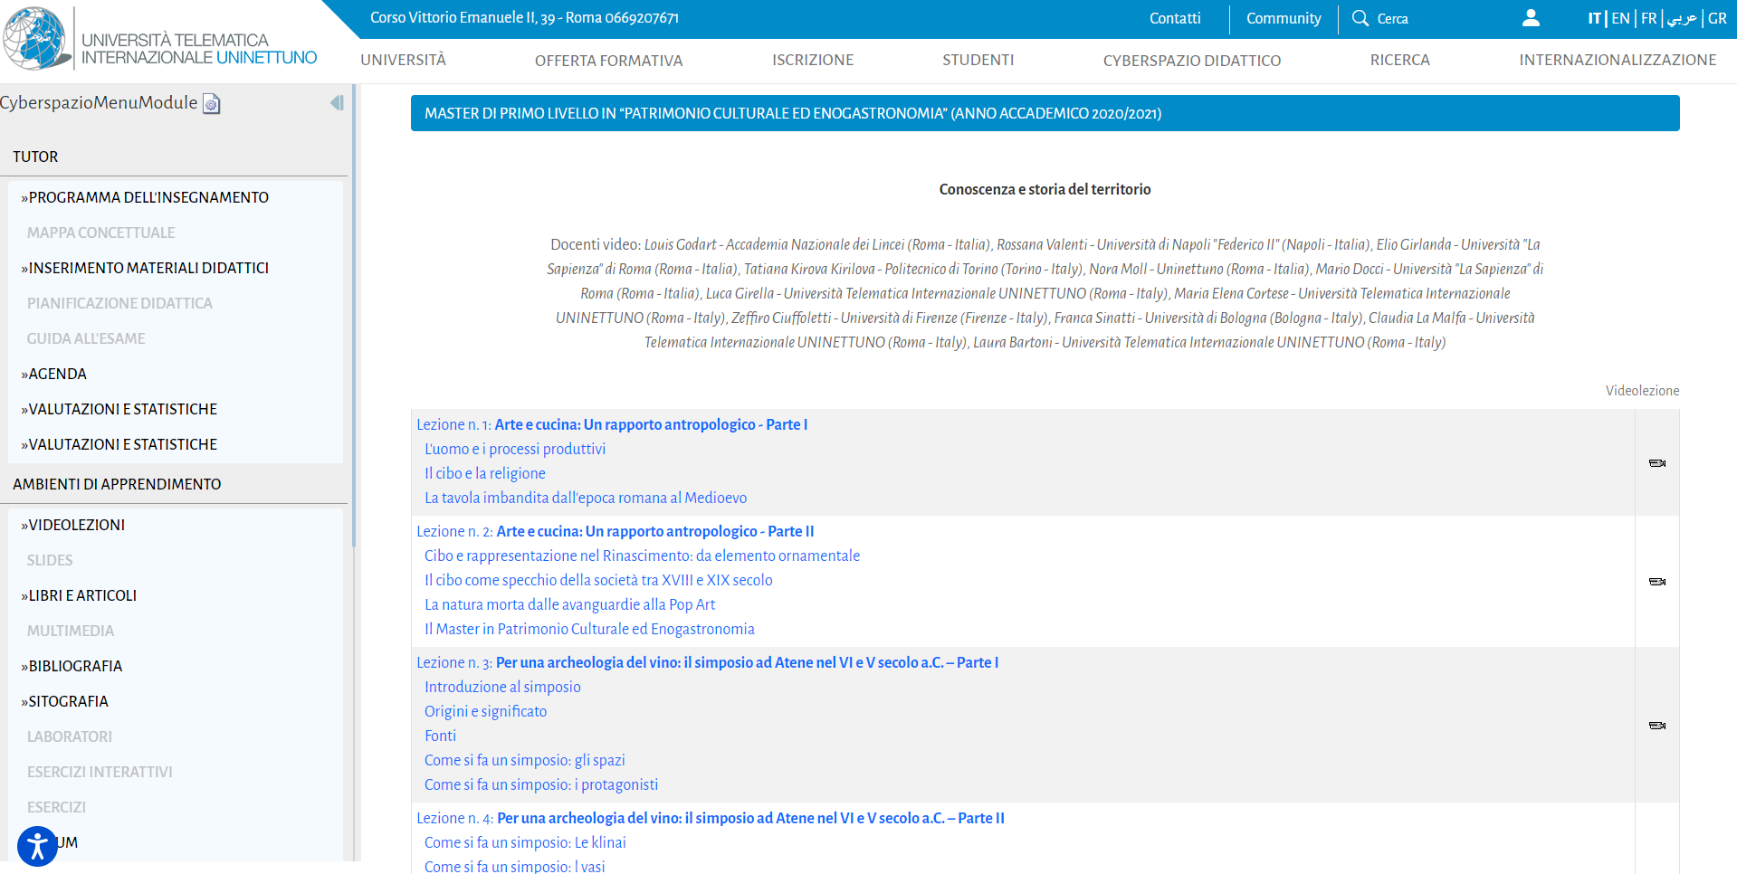Switch site language to FR
Viewport: 1737px width, 874px height.
[1648, 18]
